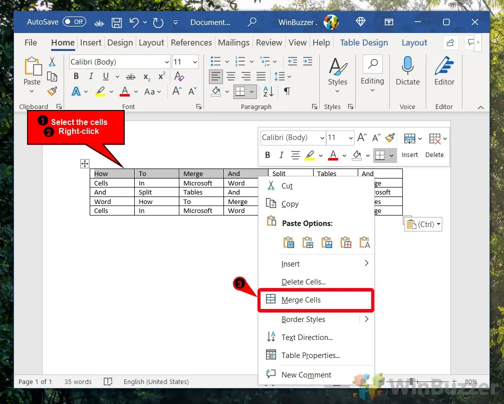The image size is (504, 404).
Task: Choose Table Properties... in context menu
Action: click(x=311, y=355)
